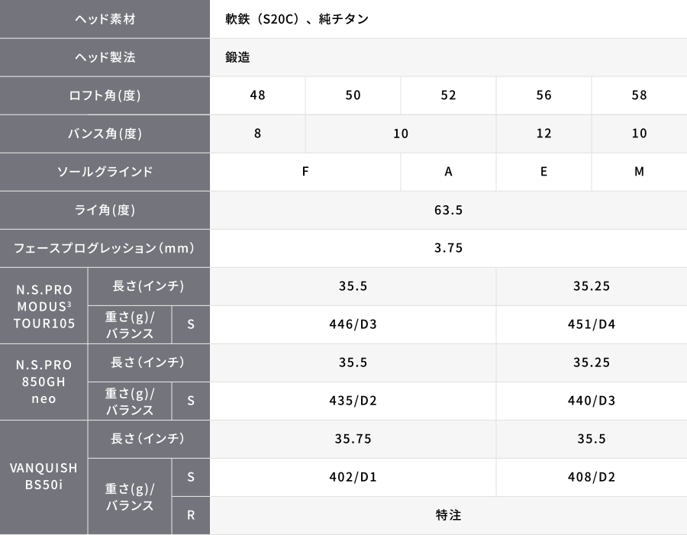Viewport: 687px width, 535px height.
Task: Click the 408/D2 weight cell
Action: point(592,477)
